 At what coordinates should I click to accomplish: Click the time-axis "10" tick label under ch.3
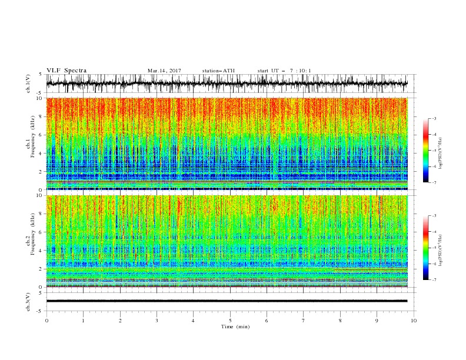click(414, 321)
